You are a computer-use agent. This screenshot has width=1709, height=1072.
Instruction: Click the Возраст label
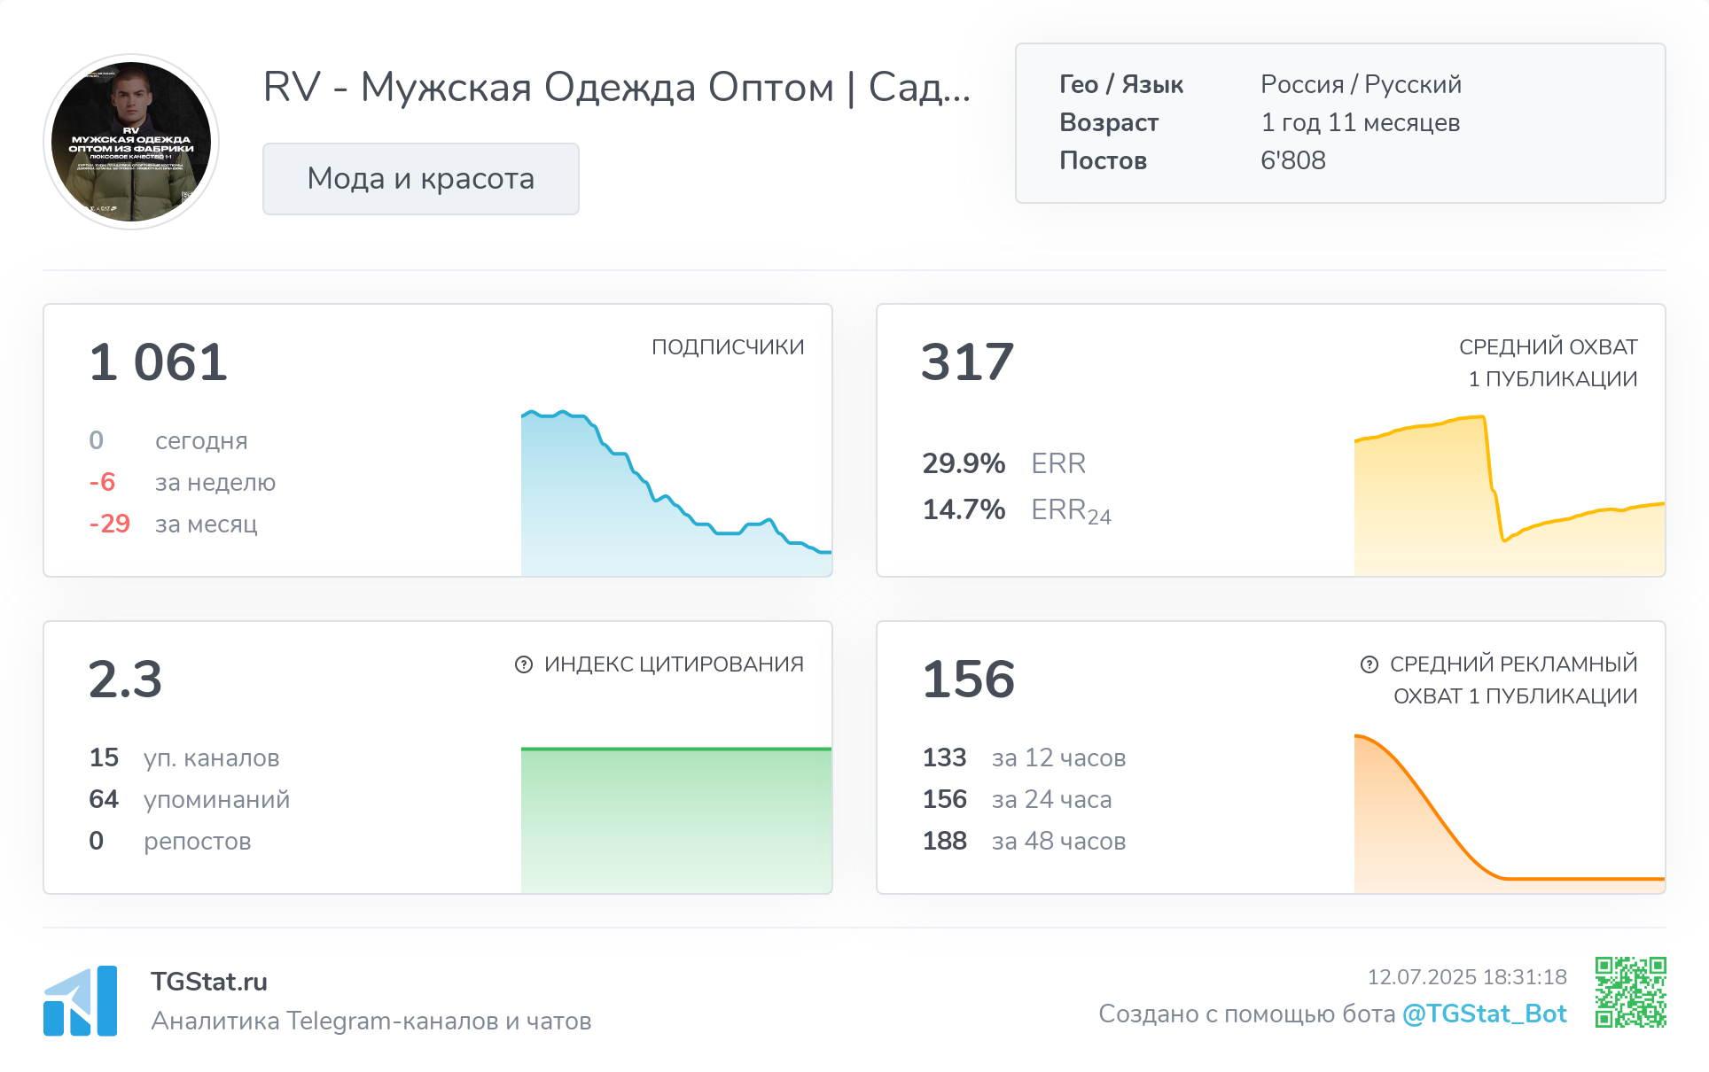click(1109, 122)
